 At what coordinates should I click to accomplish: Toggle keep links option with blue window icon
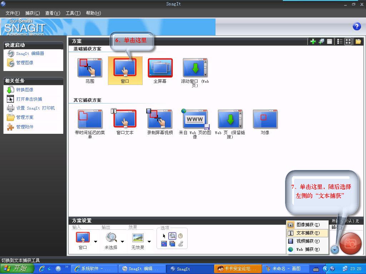(x=164, y=244)
